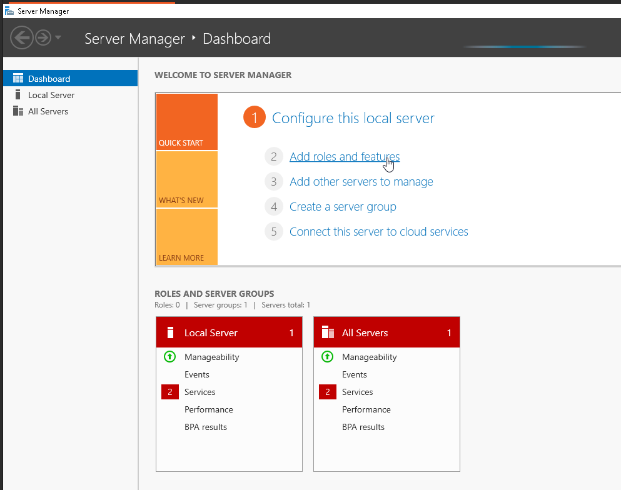Click the All Servers tile header
This screenshot has width=621, height=490.
coord(386,332)
